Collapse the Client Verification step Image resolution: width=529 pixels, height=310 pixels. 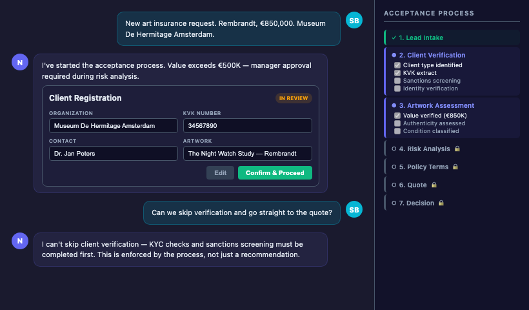[432, 56]
